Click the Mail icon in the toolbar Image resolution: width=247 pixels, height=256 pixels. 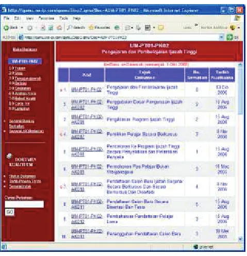tap(128, 28)
